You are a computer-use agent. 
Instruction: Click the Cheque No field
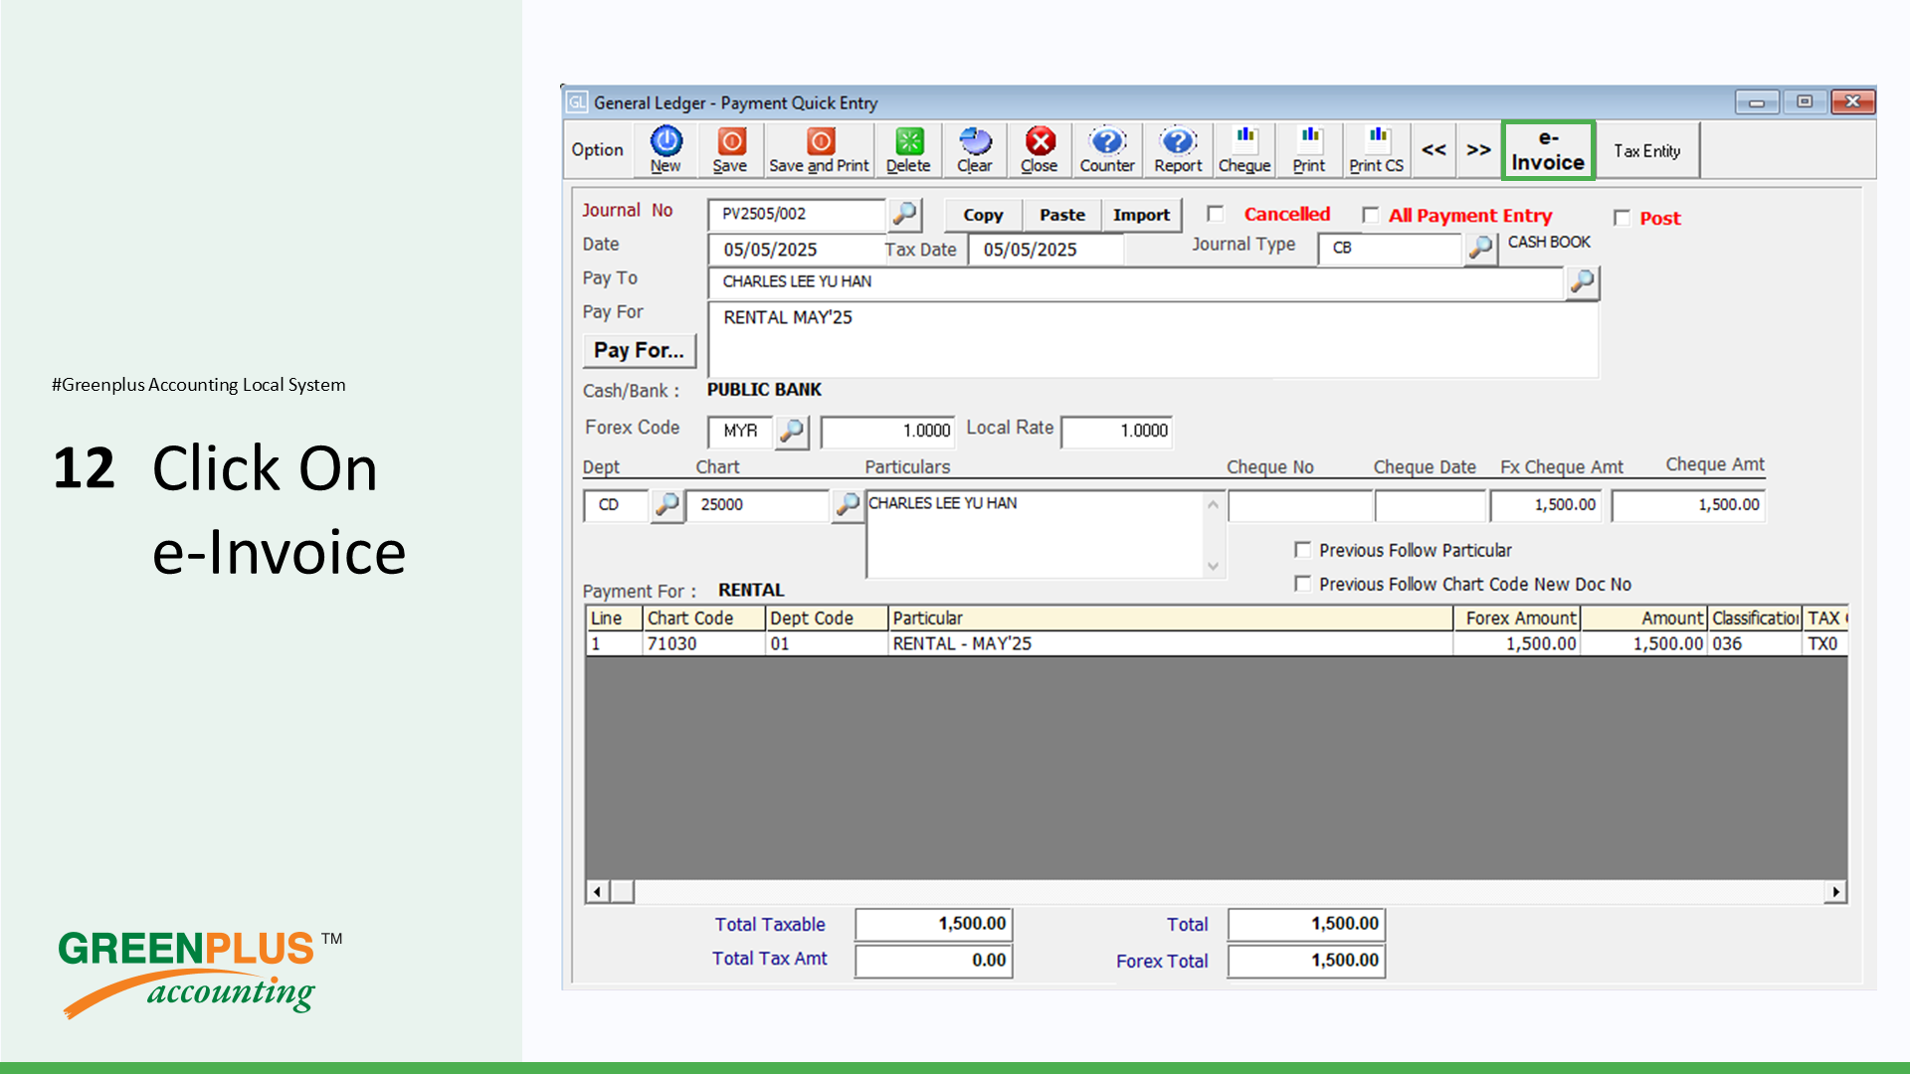pyautogui.click(x=1299, y=505)
